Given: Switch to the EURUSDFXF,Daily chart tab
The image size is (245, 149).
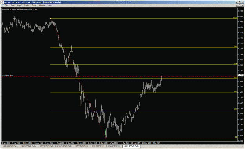Looking at the screenshot, I should click(x=29, y=146).
